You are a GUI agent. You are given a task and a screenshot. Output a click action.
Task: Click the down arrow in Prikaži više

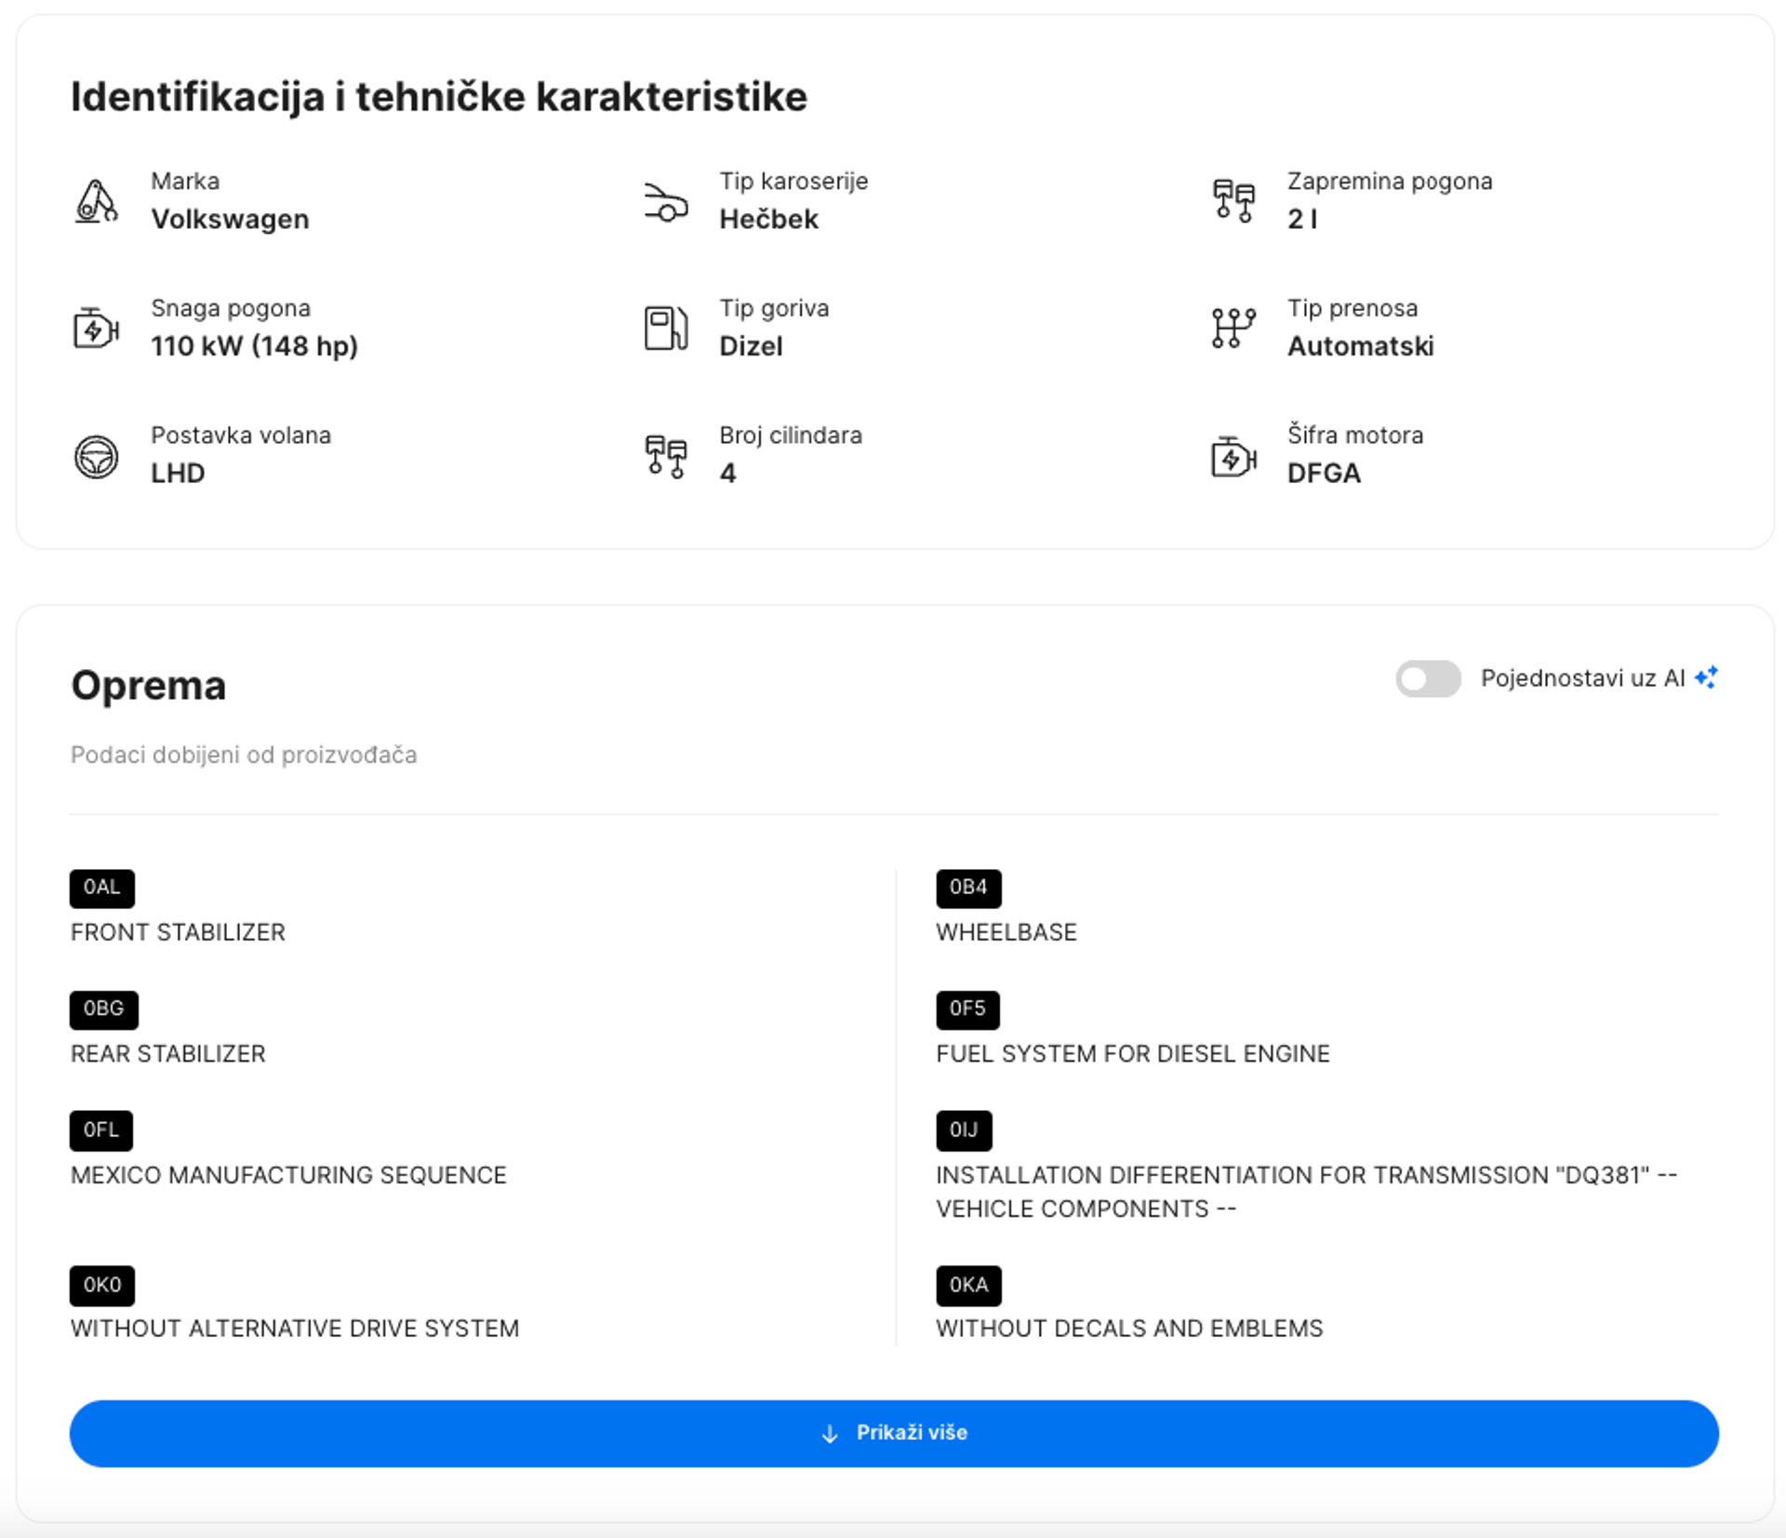(x=830, y=1434)
